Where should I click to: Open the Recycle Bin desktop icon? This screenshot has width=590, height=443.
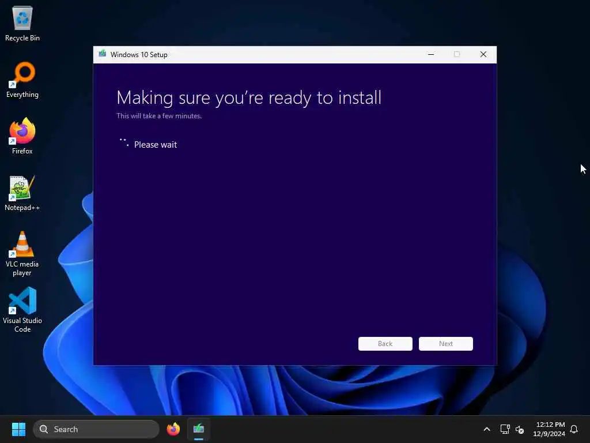[x=22, y=23]
